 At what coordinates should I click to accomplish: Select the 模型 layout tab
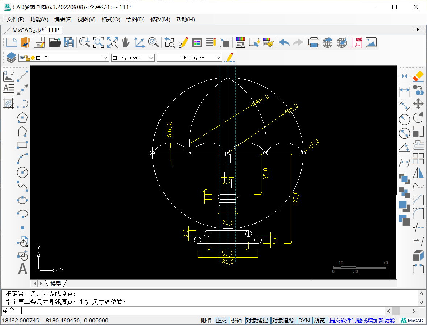pos(56,283)
